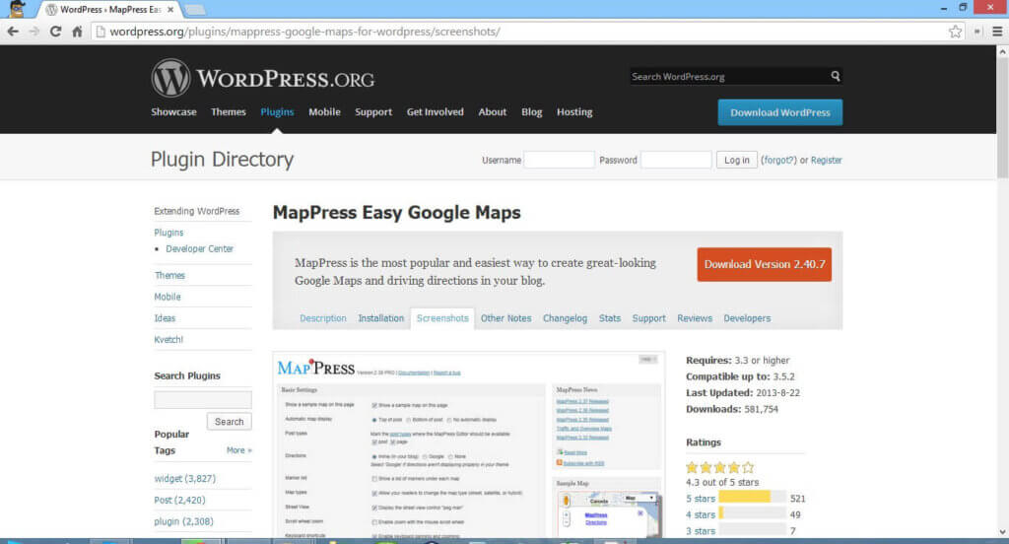The width and height of the screenshot is (1009, 544).
Task: Open Extending WordPress sidebar link
Action: tap(197, 211)
